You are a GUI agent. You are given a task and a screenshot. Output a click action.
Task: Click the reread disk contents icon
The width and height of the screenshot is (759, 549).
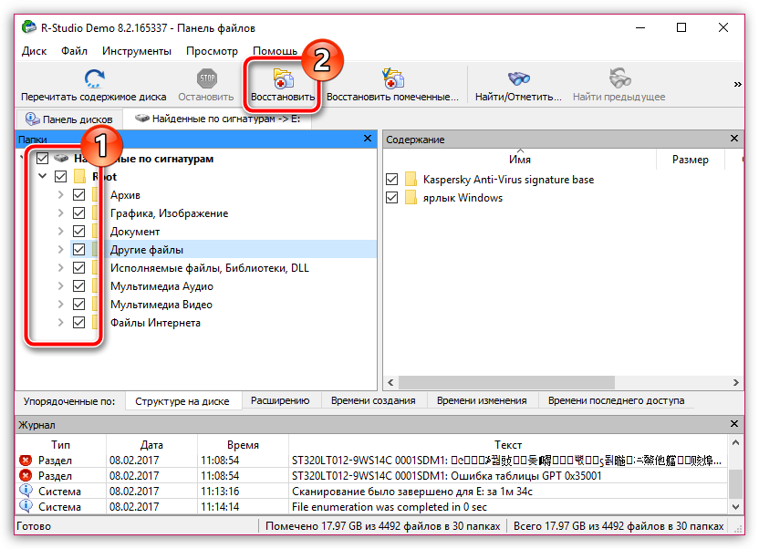[x=94, y=78]
